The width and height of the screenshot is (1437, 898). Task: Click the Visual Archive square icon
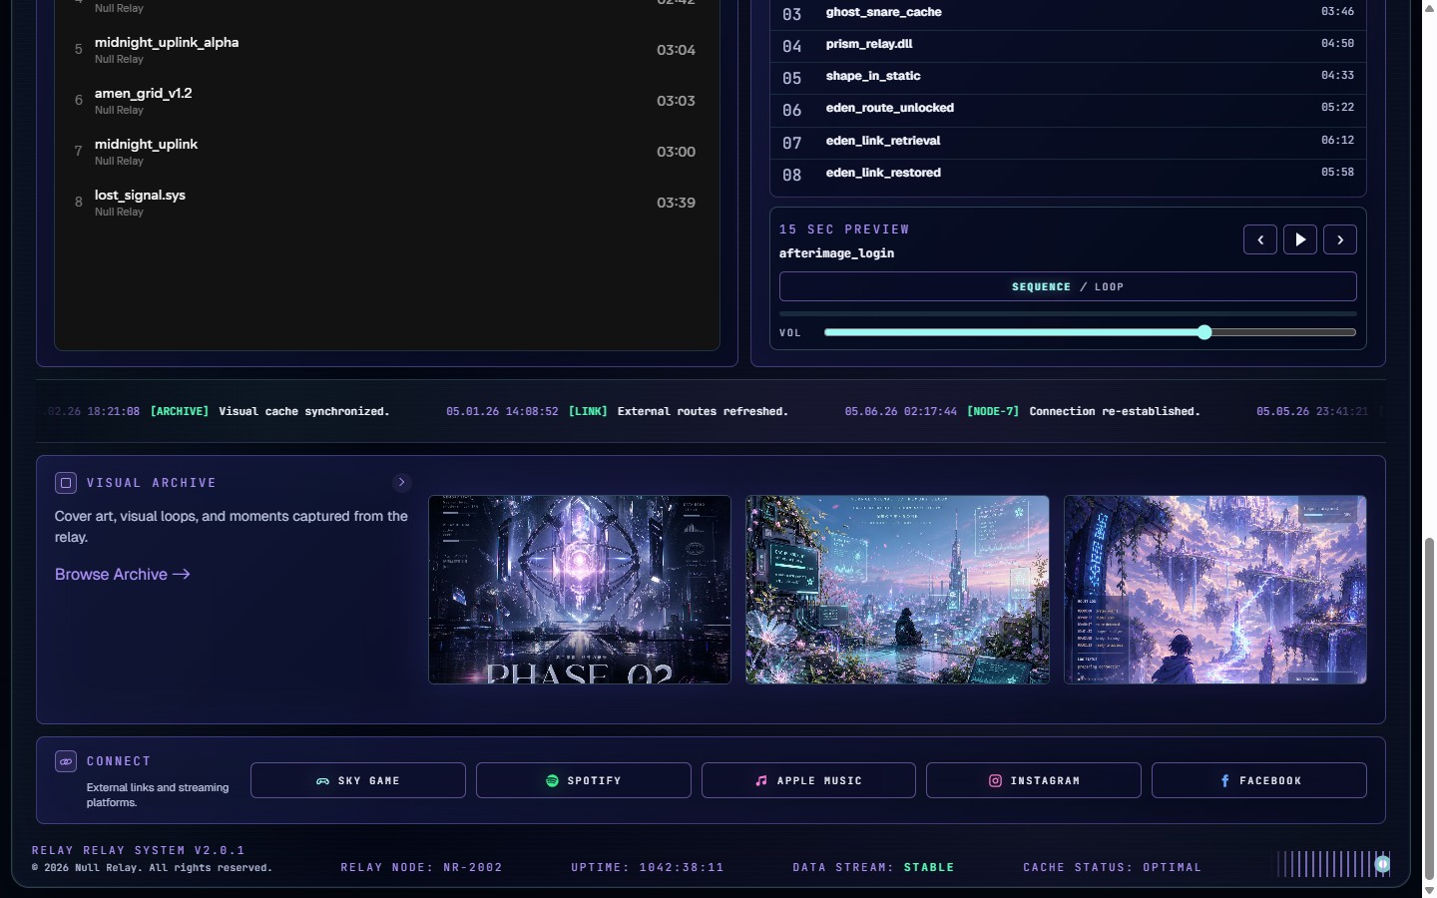(x=66, y=483)
